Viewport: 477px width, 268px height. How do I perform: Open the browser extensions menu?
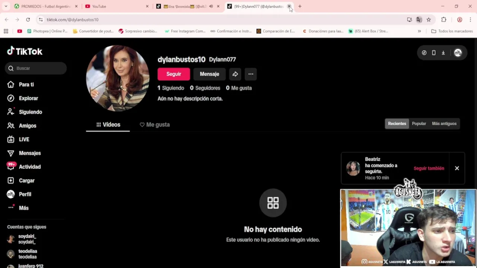(x=443, y=20)
